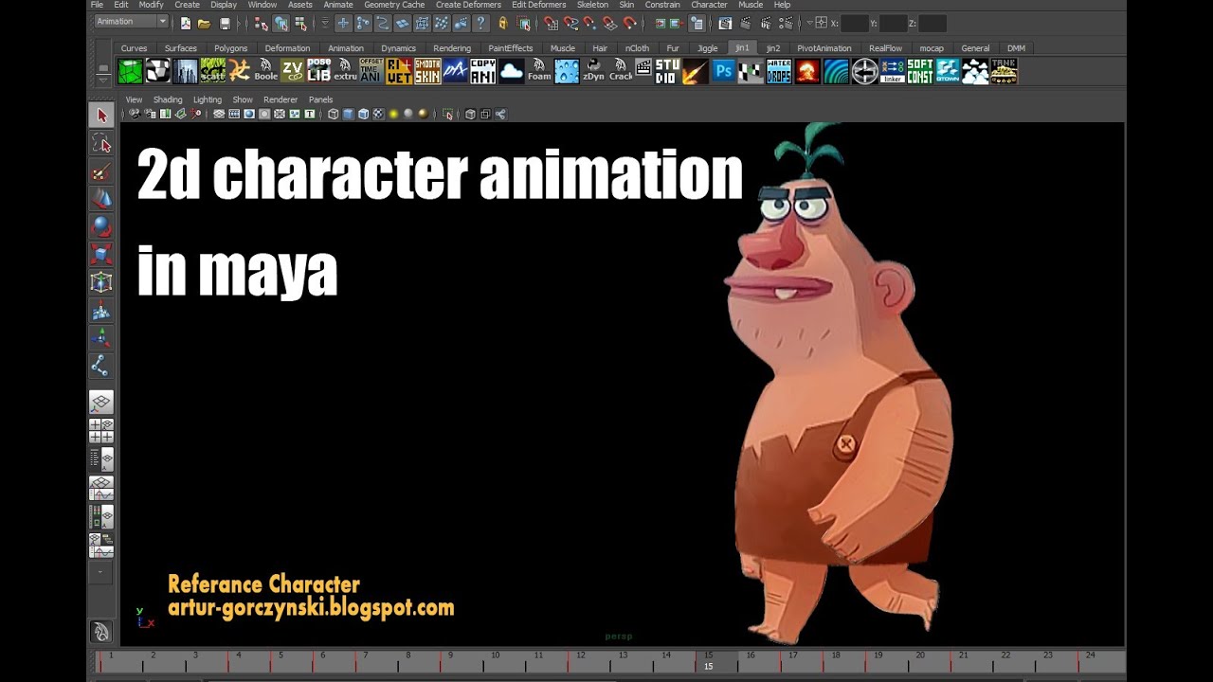
Task: Open the viewport Panels menu
Action: pos(320,99)
